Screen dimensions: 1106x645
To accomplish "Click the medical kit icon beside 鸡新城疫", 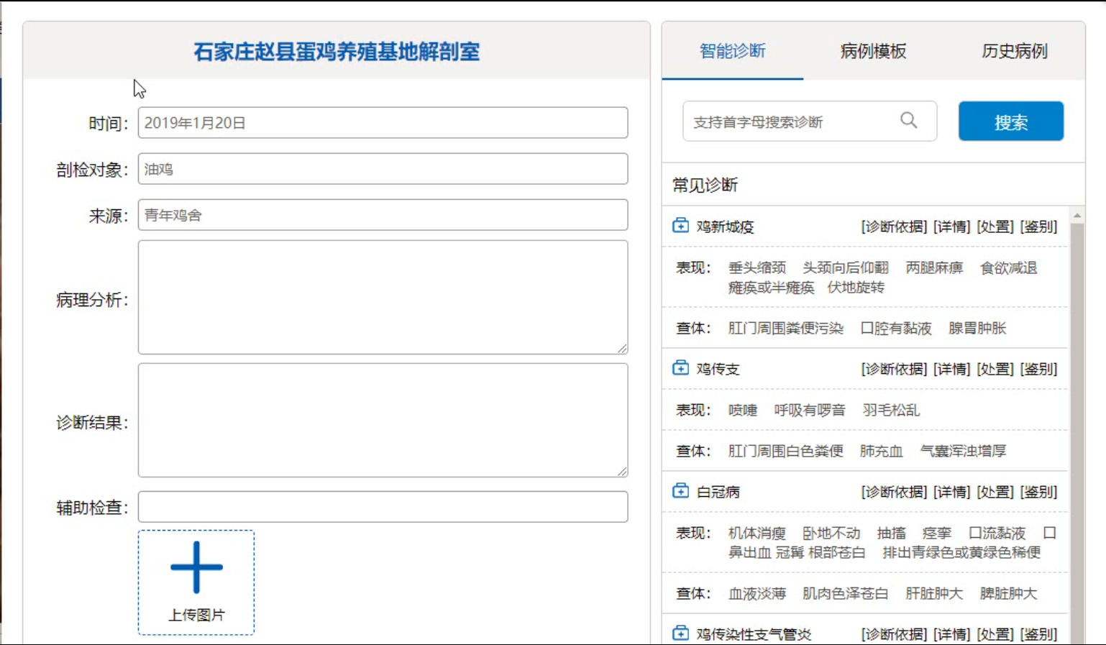I will (x=680, y=226).
